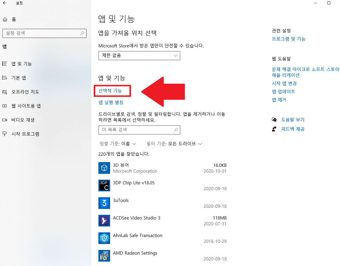Select the AhnLab Safe Transaction entry
The height and width of the screenshot is (266, 340).
[137, 236]
